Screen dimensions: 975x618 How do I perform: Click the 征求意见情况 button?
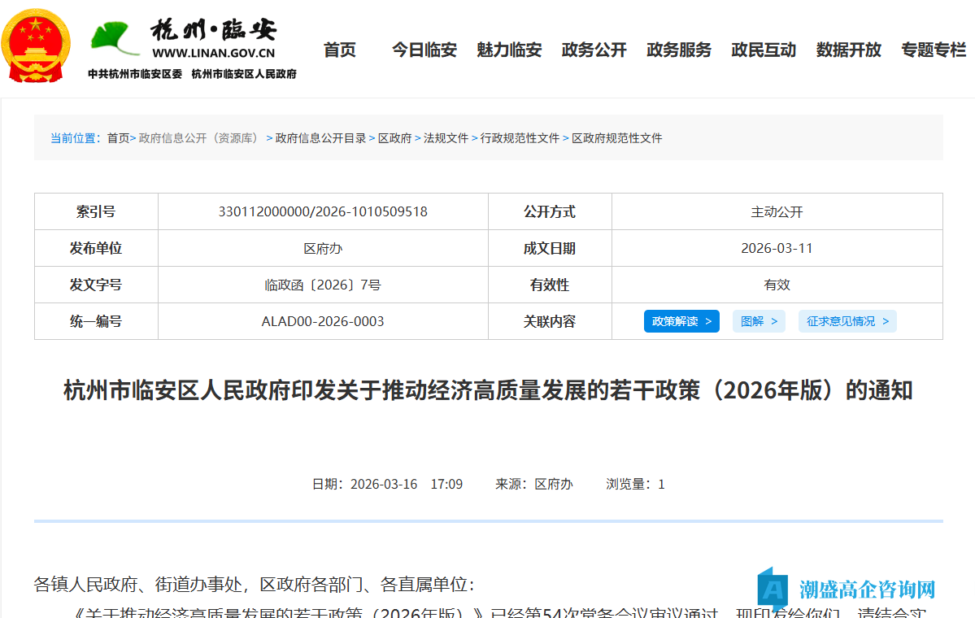[847, 321]
